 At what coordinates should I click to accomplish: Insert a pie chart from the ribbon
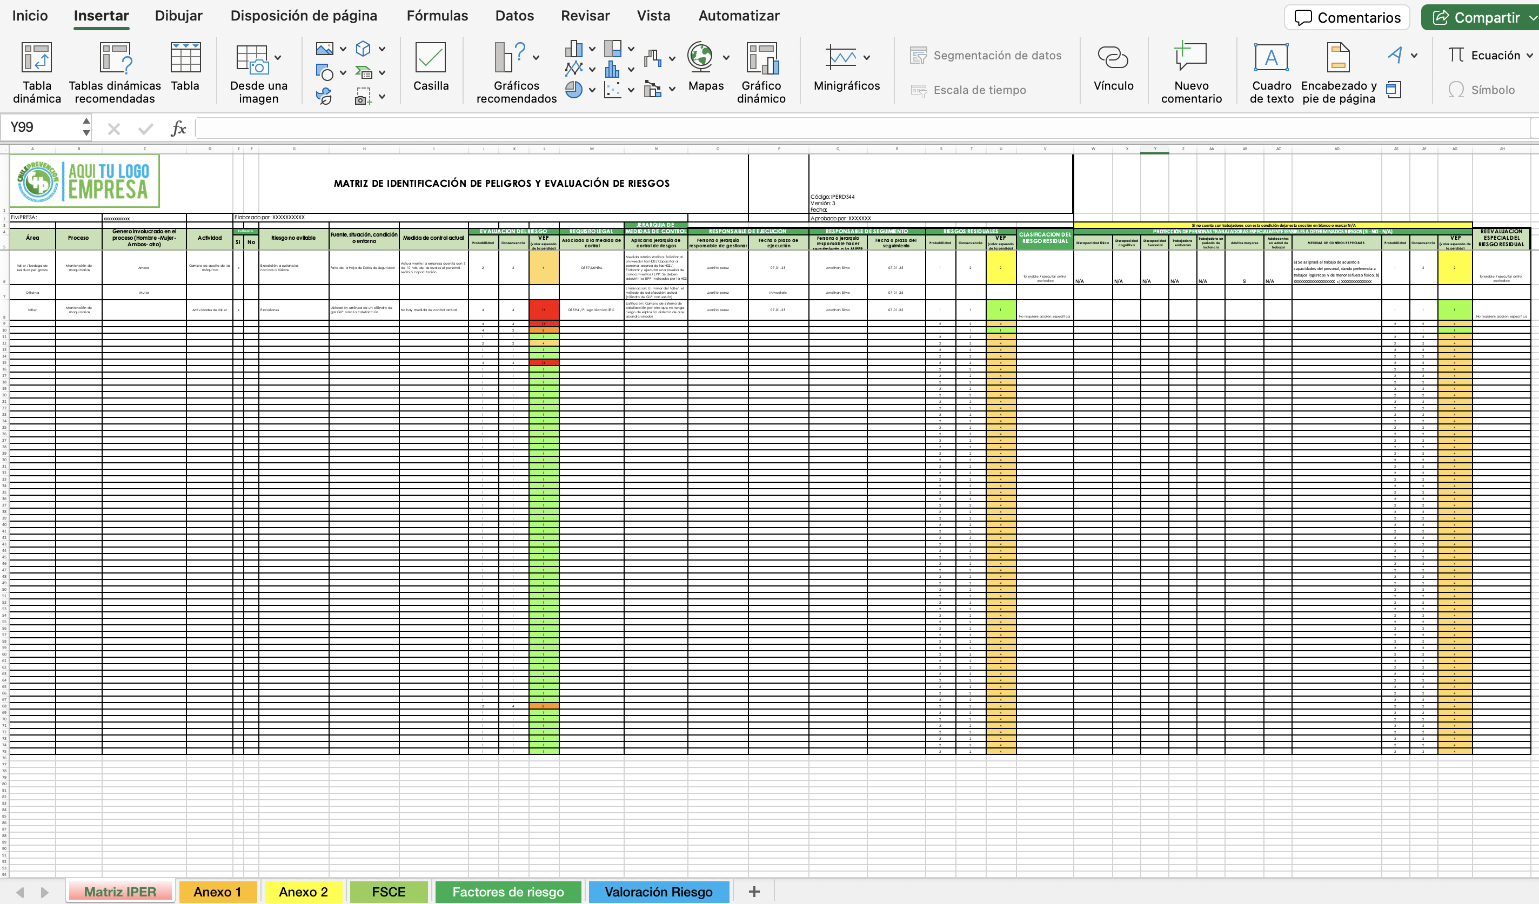point(574,90)
